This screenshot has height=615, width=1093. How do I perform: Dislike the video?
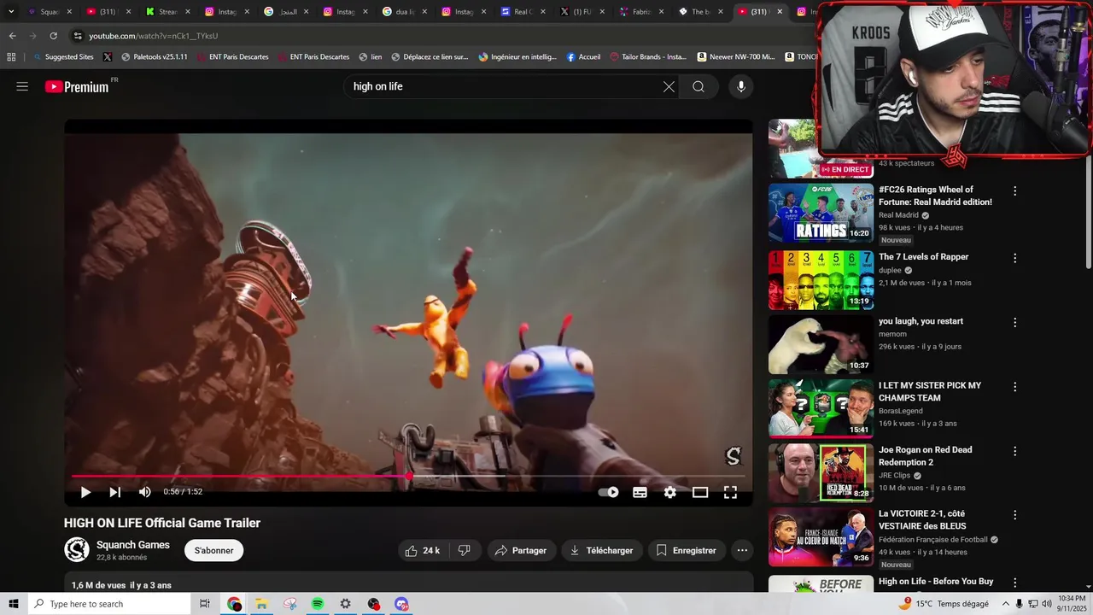point(464,551)
